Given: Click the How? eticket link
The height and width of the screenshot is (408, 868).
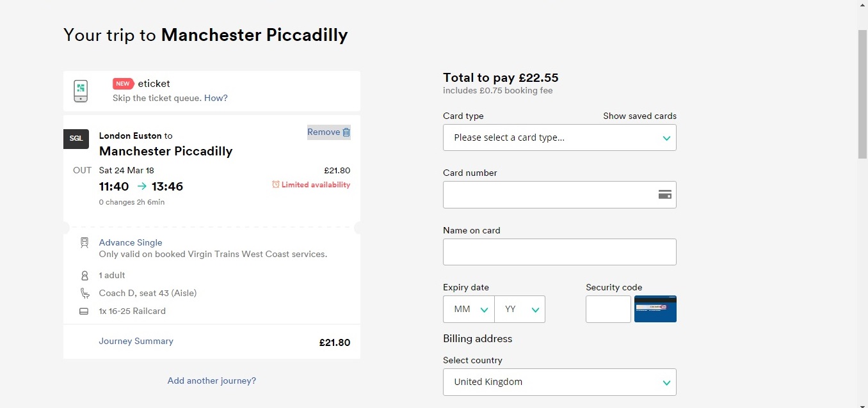Looking at the screenshot, I should pos(216,98).
